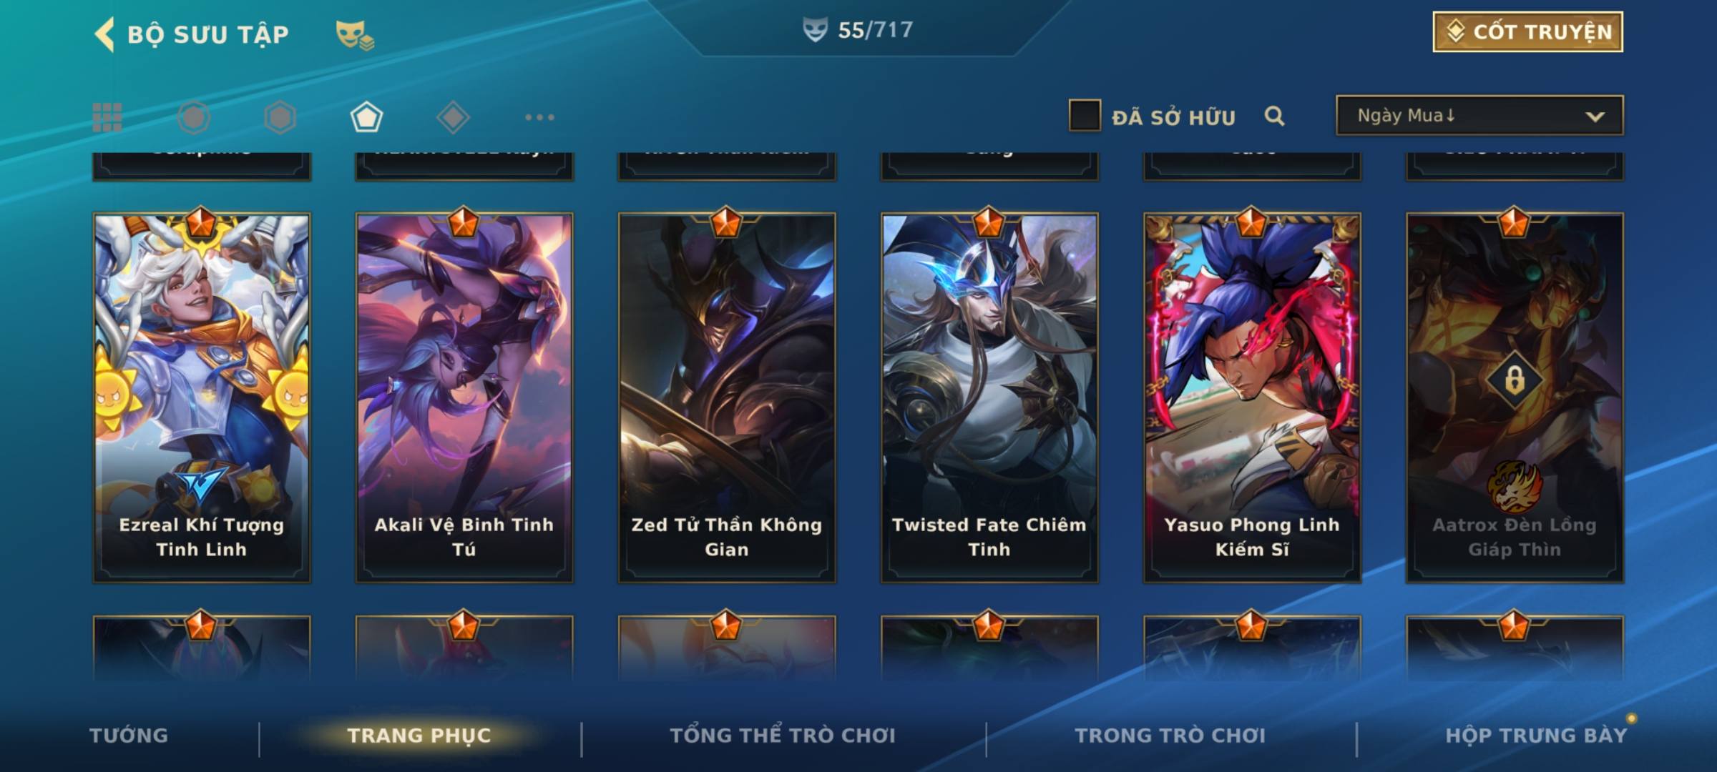Open the Trong Trò Chơi section
The image size is (1717, 772).
click(x=1170, y=736)
